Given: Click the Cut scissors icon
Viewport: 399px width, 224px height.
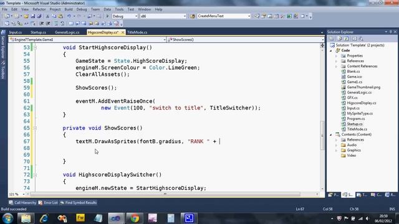Looking at the screenshot, I should click(x=47, y=16).
